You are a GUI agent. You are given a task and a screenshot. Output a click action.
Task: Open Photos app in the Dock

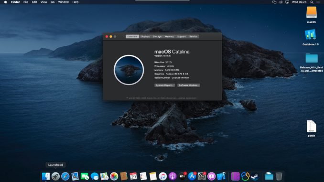[x=114, y=176]
